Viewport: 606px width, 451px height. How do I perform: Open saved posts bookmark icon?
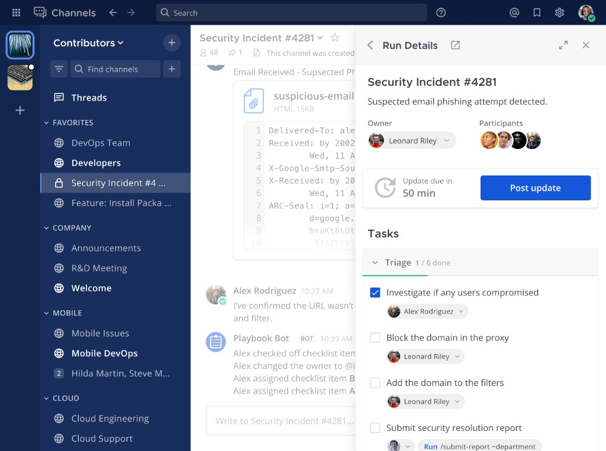[x=537, y=13]
